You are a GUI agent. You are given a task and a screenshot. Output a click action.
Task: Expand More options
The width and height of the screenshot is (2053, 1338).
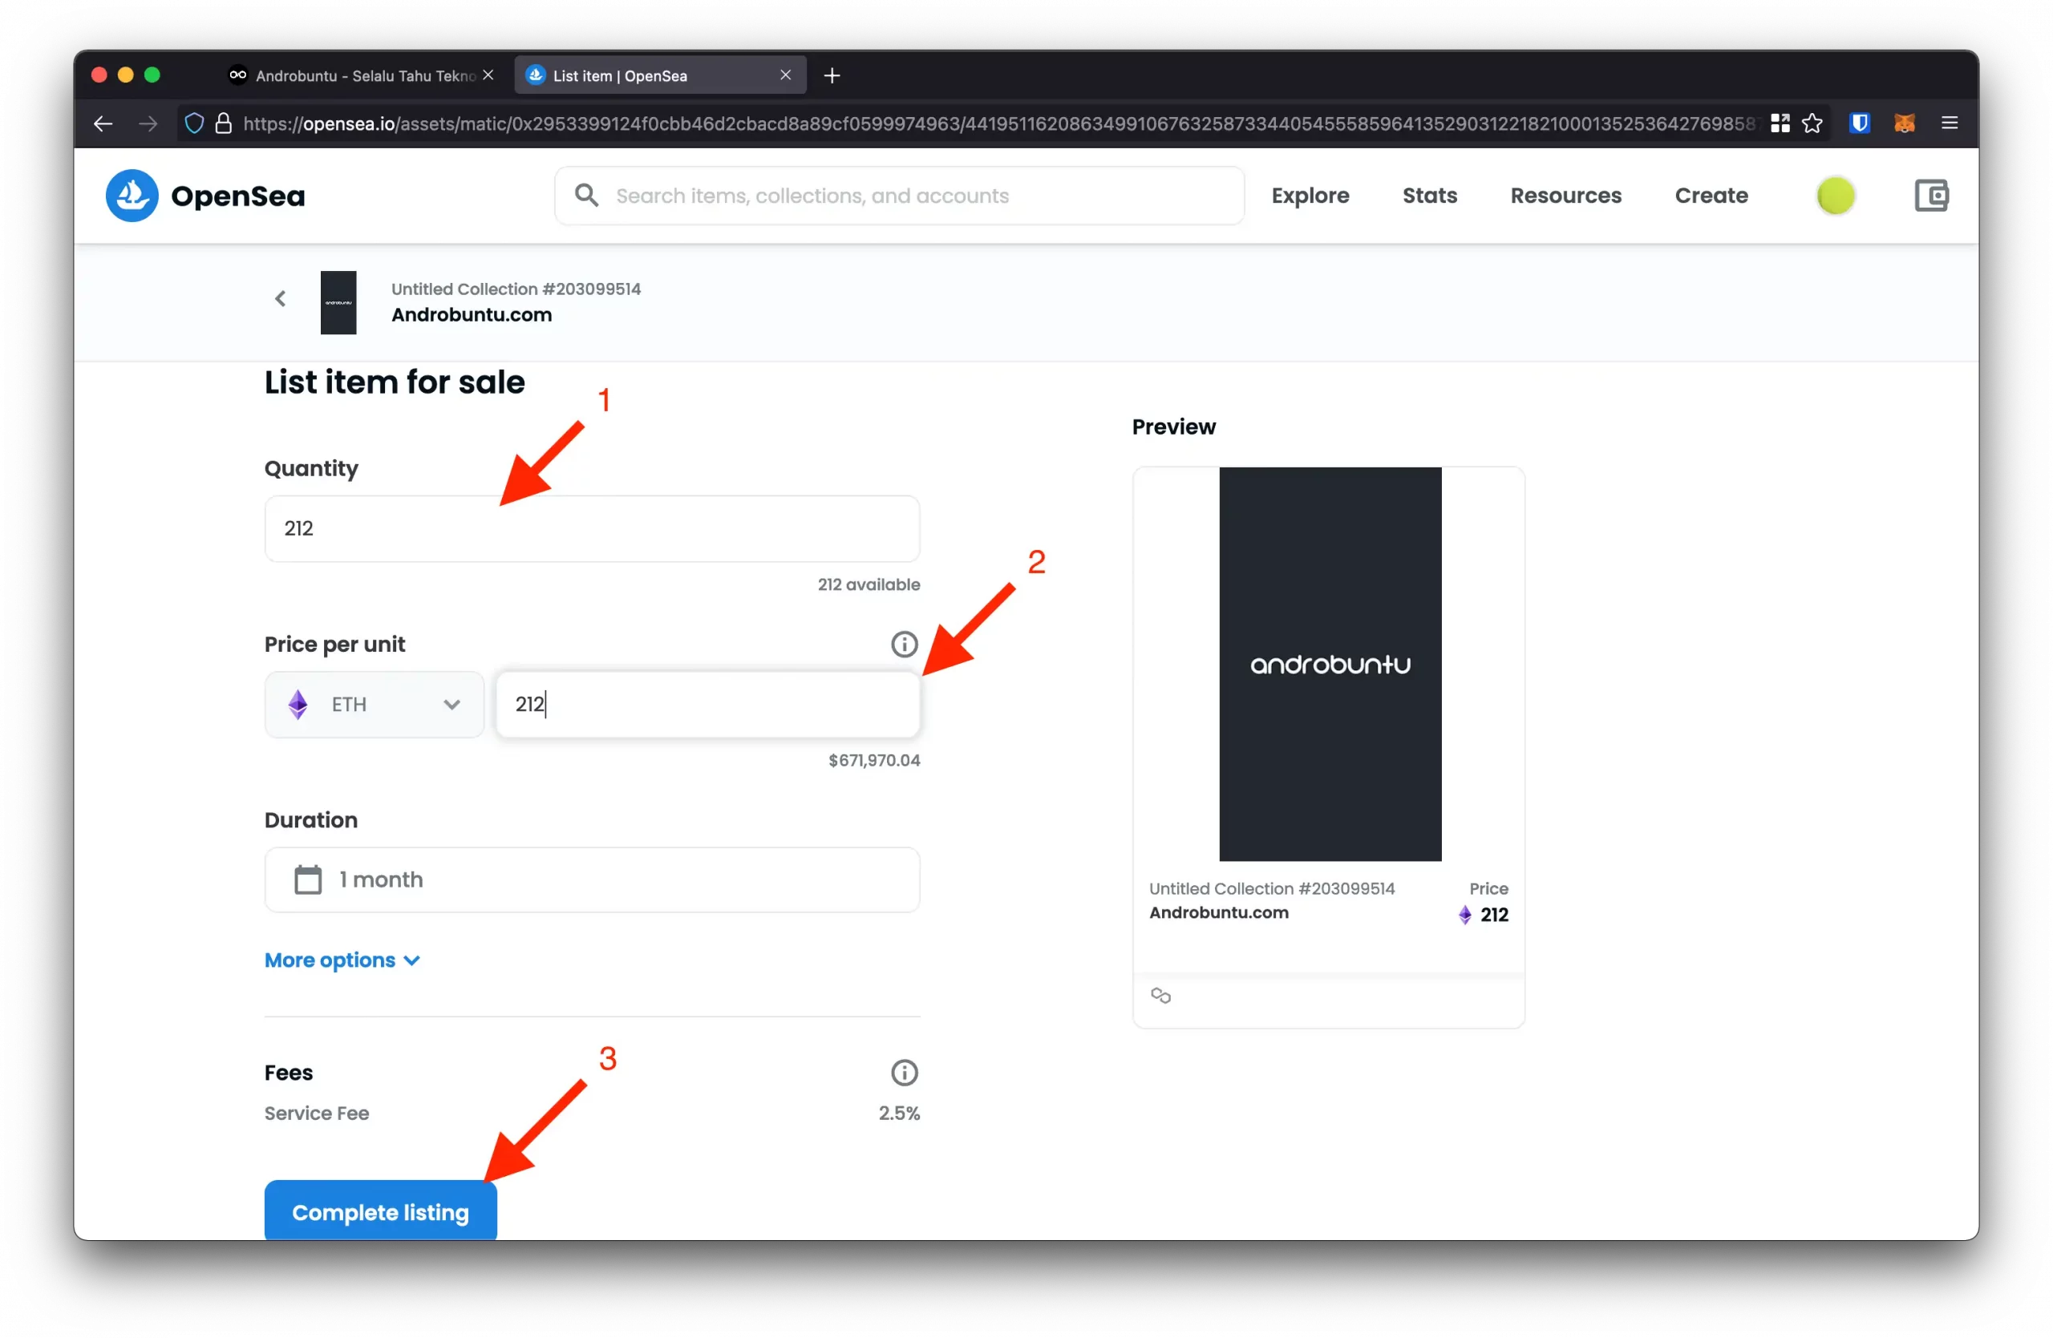click(342, 960)
